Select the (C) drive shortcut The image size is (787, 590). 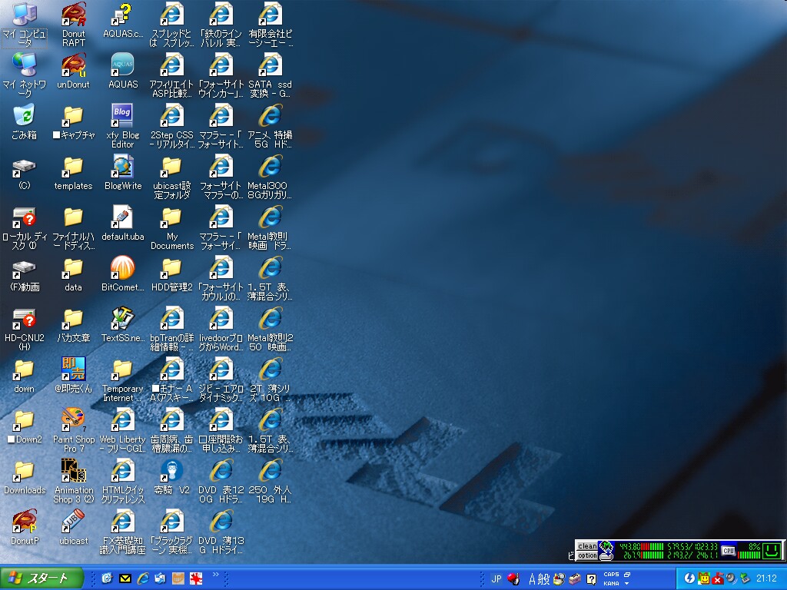pos(24,173)
